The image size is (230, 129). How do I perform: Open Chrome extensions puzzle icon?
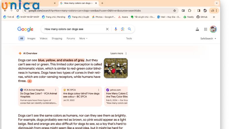click(190, 11)
